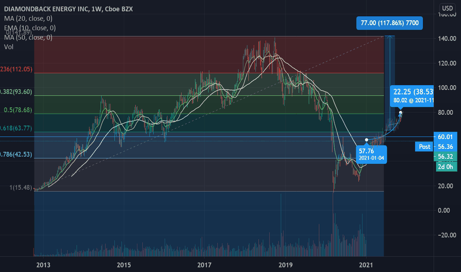Click the 2021 time axis label
The image size is (461, 272).
point(366,265)
